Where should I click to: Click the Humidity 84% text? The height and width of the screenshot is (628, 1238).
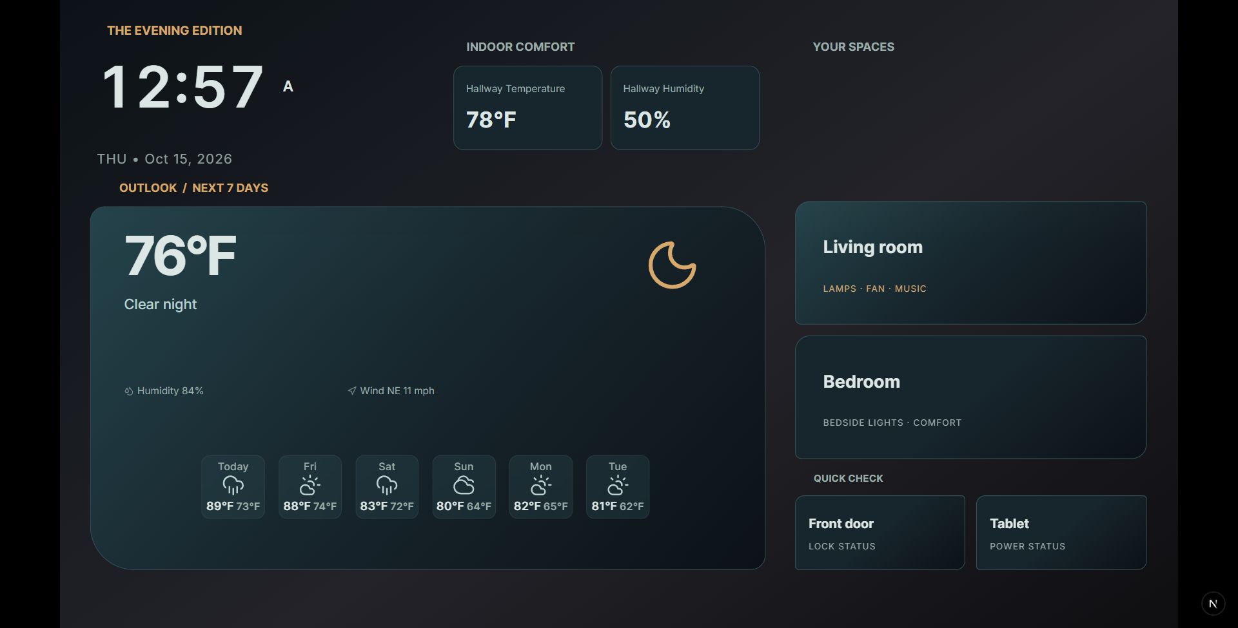pos(170,391)
